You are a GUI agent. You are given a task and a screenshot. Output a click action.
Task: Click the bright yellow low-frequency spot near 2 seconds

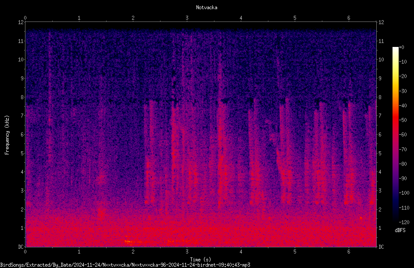coord(129,241)
